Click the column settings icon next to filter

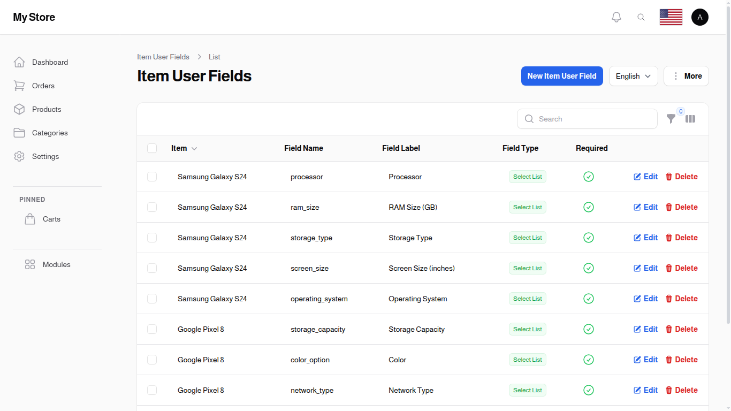690,119
